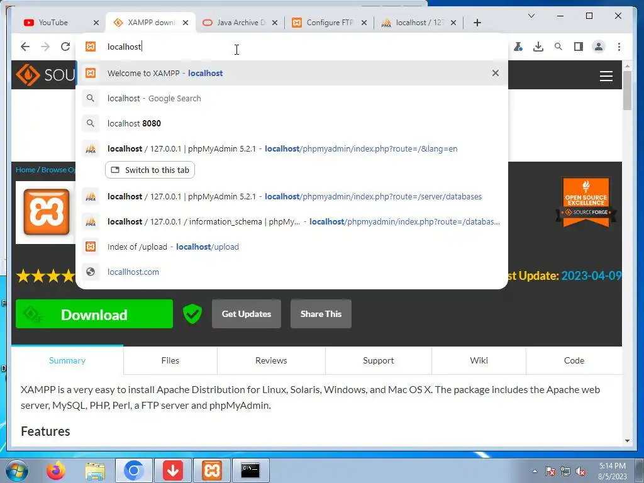Screen dimensions: 644x483
Task: Expand the tab search chevron
Action: pos(531,16)
